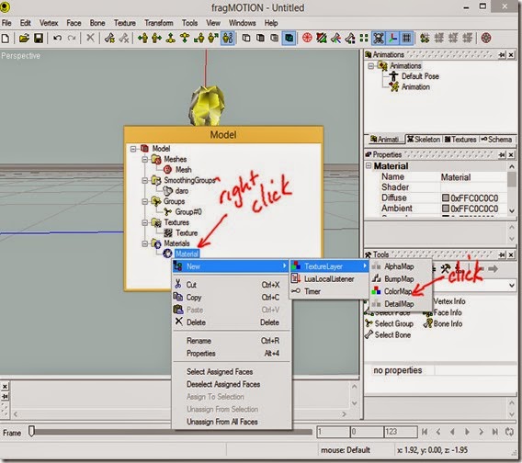Open the Face Info tool

click(x=442, y=312)
